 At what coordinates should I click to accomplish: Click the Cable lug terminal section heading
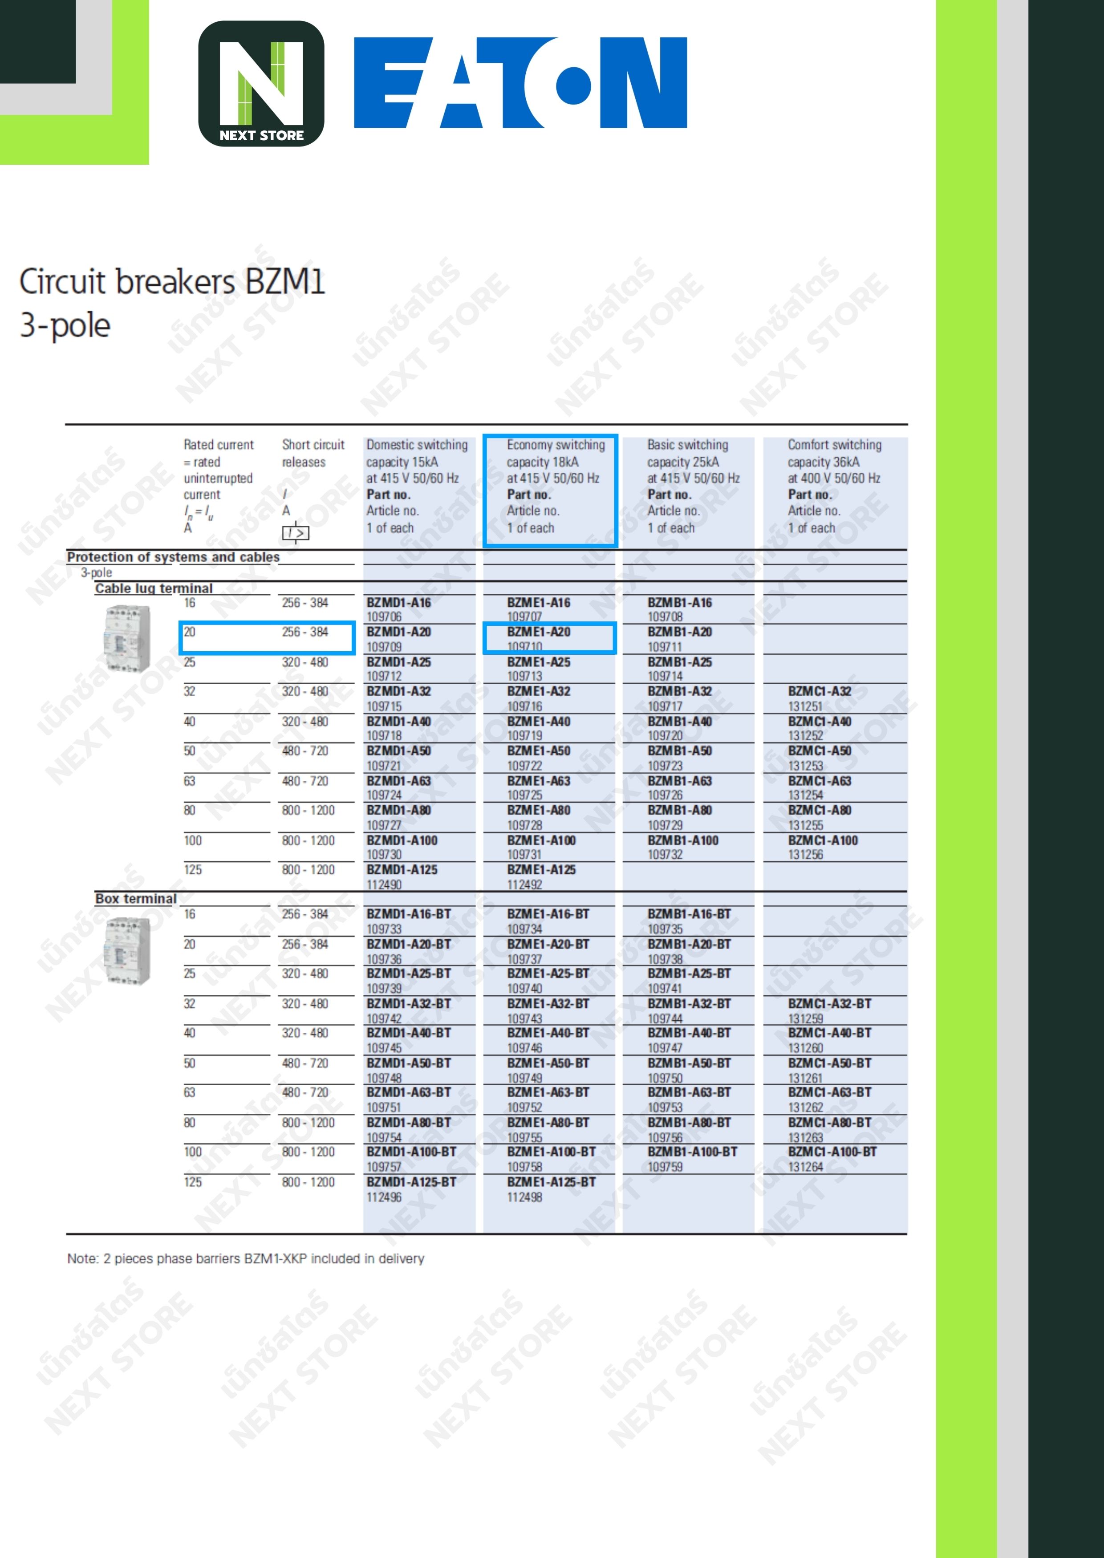[154, 588]
